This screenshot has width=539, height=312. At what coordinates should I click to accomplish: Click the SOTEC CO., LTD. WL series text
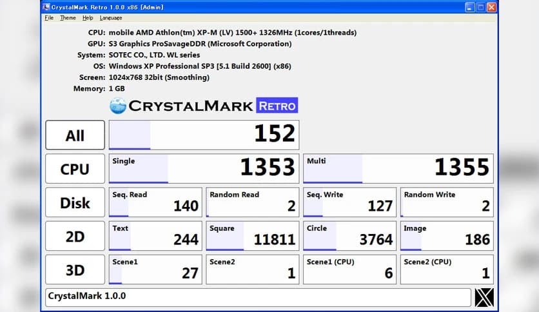pos(154,55)
